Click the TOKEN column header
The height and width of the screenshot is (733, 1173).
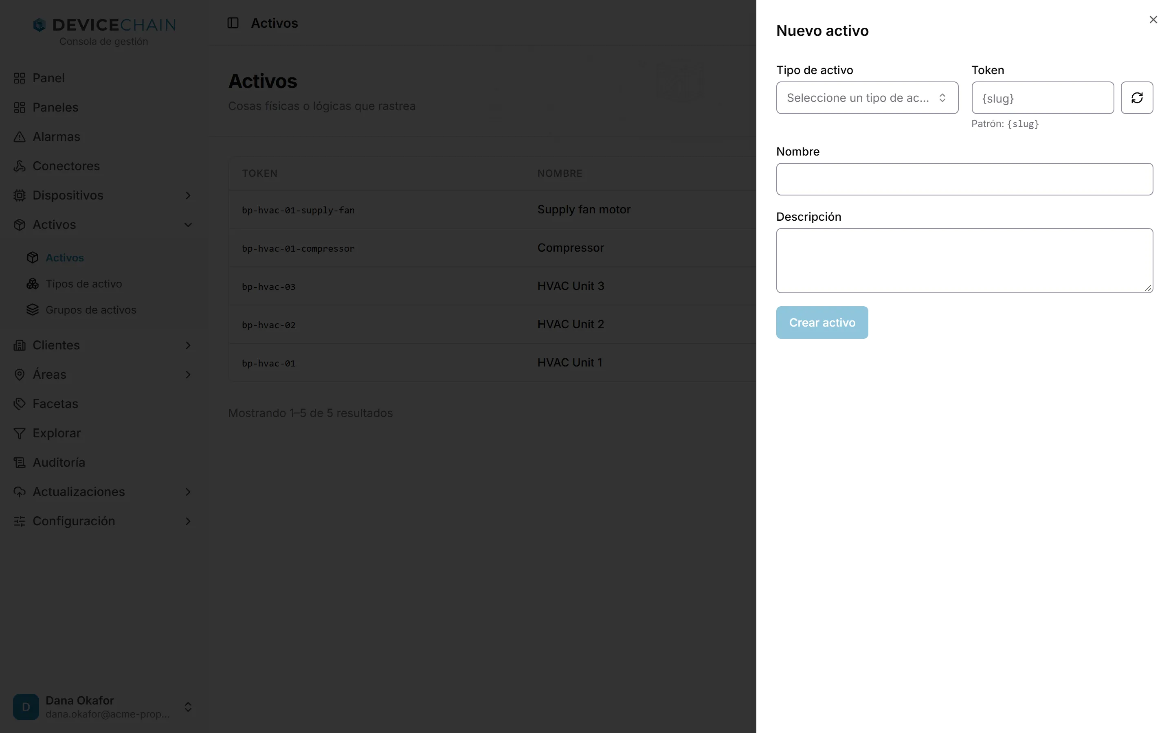pos(260,173)
